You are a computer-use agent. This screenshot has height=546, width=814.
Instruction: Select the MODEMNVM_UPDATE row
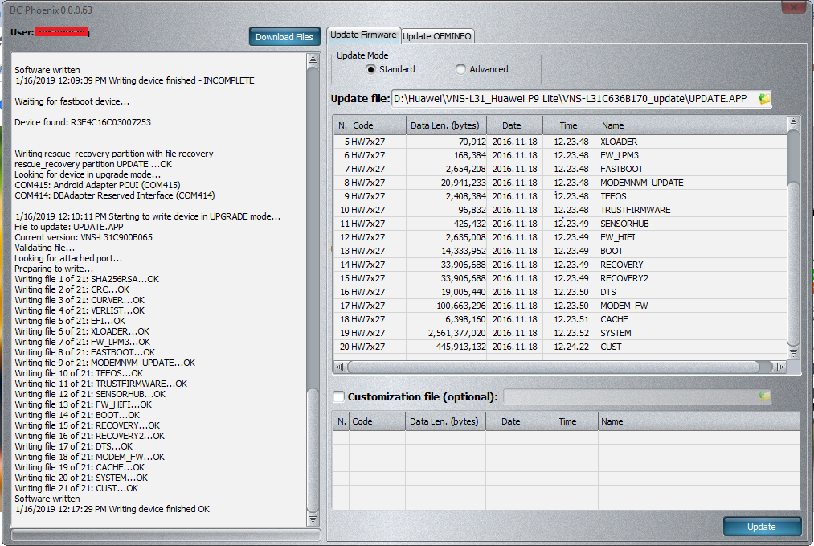561,183
